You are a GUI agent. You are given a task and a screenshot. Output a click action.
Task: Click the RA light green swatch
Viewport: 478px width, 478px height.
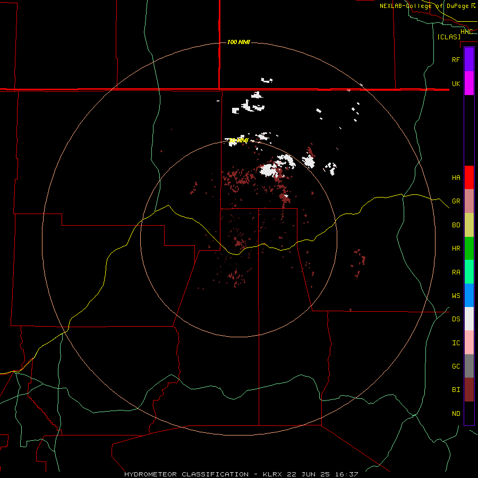pyautogui.click(x=469, y=272)
